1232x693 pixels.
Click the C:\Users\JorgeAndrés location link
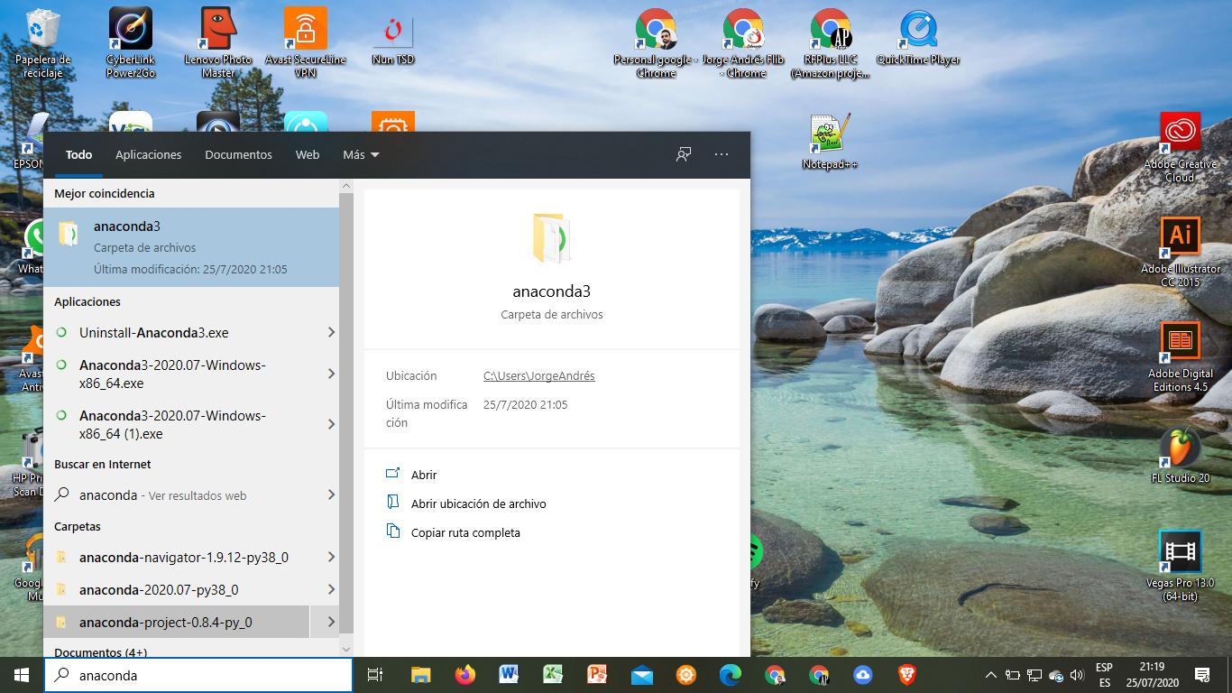point(539,375)
